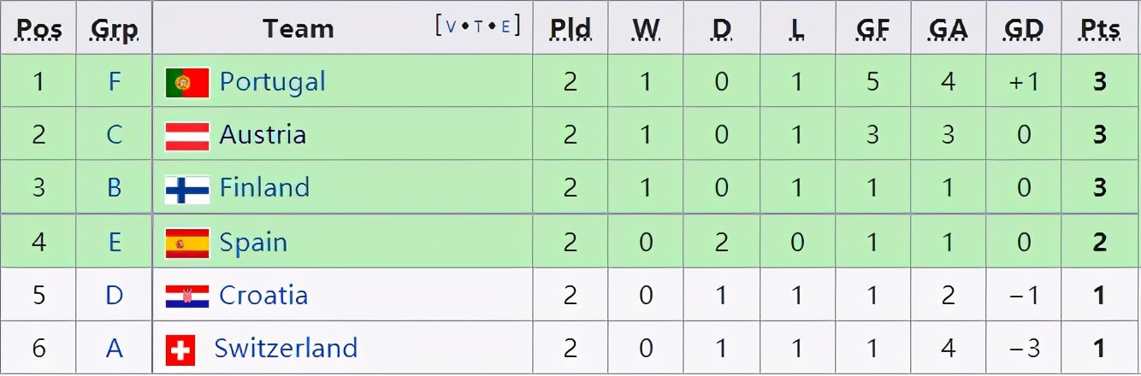1141x376 pixels.
Task: Click the Spain flag icon
Action: (187, 244)
